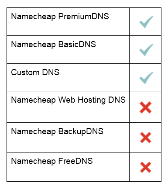Select the Custom DNS label
Viewport: 168px width, 187px height.
[x=35, y=72]
